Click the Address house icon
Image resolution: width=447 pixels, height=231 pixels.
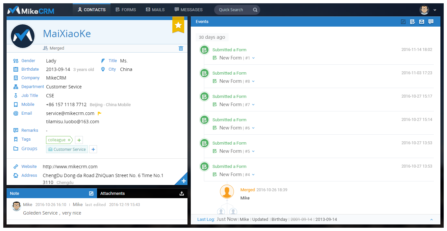point(16,175)
